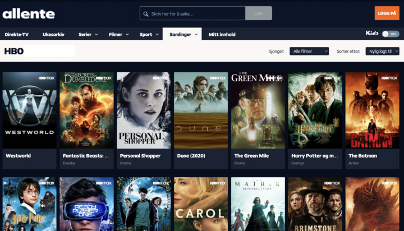Viewport: 404px width, 231px height.
Task: Select the Samlinger tab
Action: 182,34
